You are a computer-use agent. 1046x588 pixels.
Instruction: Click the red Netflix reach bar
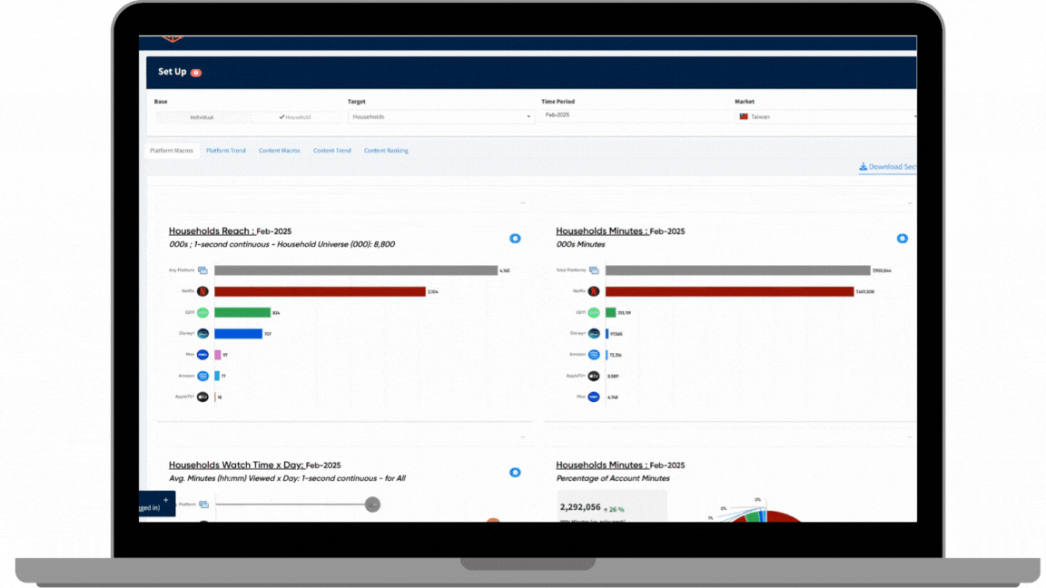tap(320, 291)
